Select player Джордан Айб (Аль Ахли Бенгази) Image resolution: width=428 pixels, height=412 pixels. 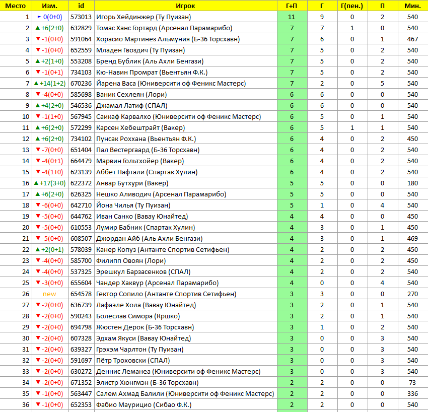(150, 239)
